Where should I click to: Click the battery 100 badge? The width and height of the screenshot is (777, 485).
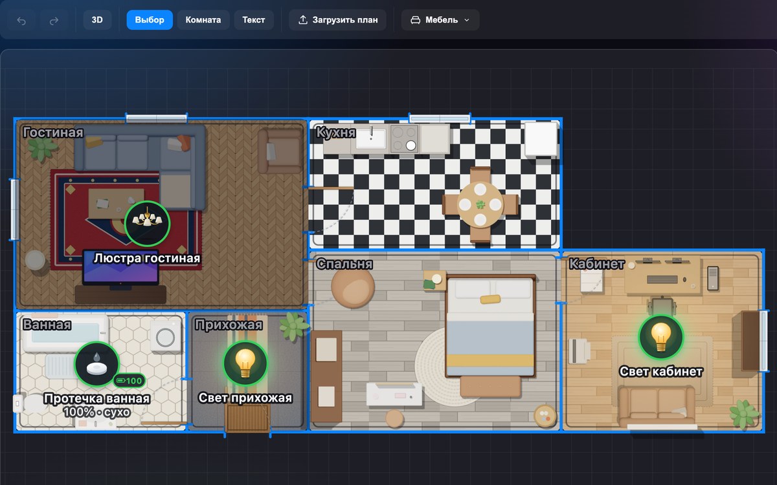pyautogui.click(x=129, y=381)
